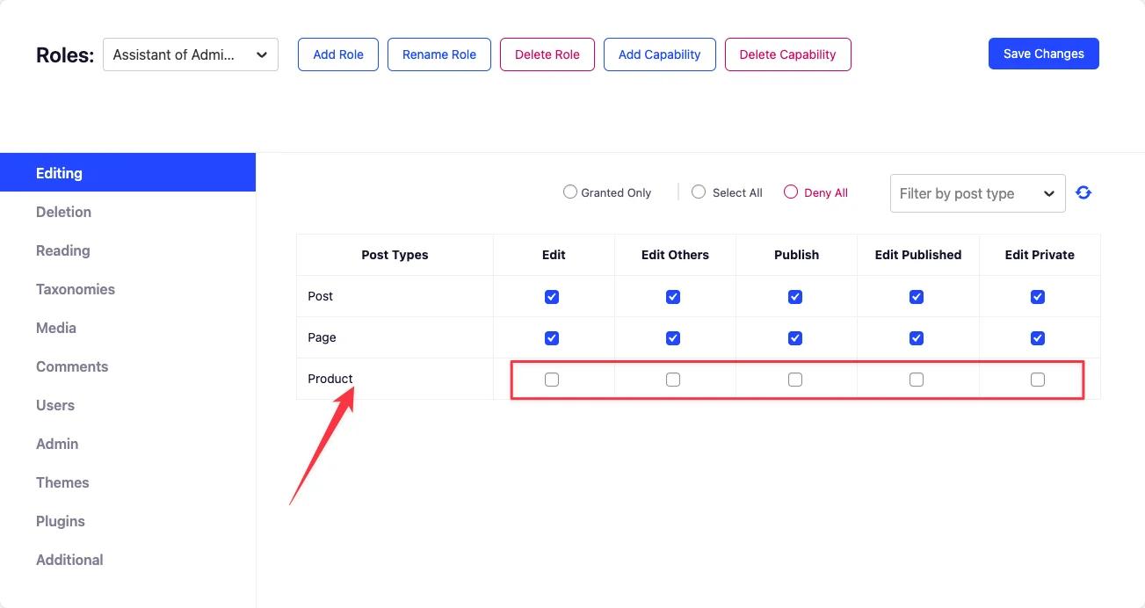The image size is (1145, 608).
Task: Click the Post row label
Action: pos(320,296)
